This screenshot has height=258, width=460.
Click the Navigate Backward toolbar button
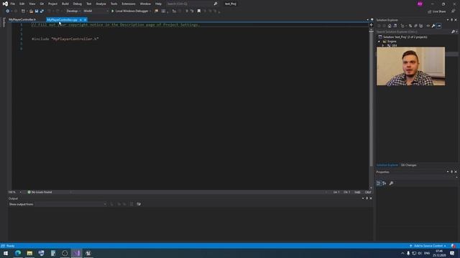(7, 11)
